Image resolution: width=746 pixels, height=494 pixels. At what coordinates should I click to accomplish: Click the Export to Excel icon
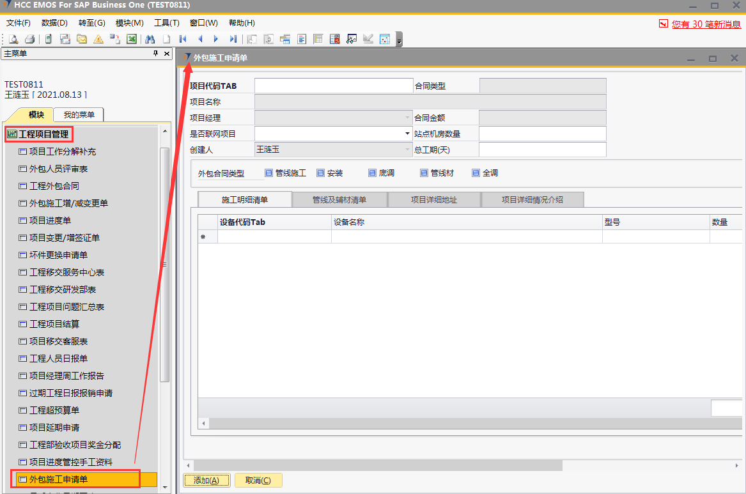[132, 39]
